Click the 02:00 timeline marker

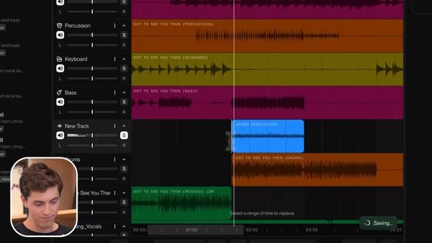tap(252, 230)
